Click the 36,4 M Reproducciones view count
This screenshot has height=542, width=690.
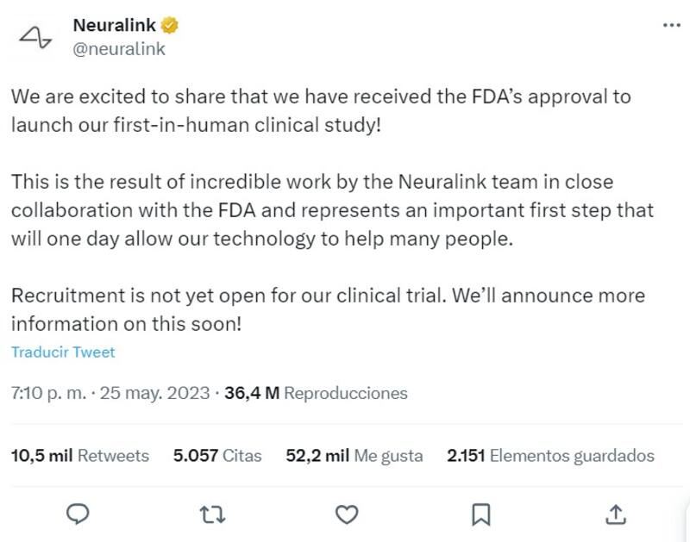(x=316, y=393)
